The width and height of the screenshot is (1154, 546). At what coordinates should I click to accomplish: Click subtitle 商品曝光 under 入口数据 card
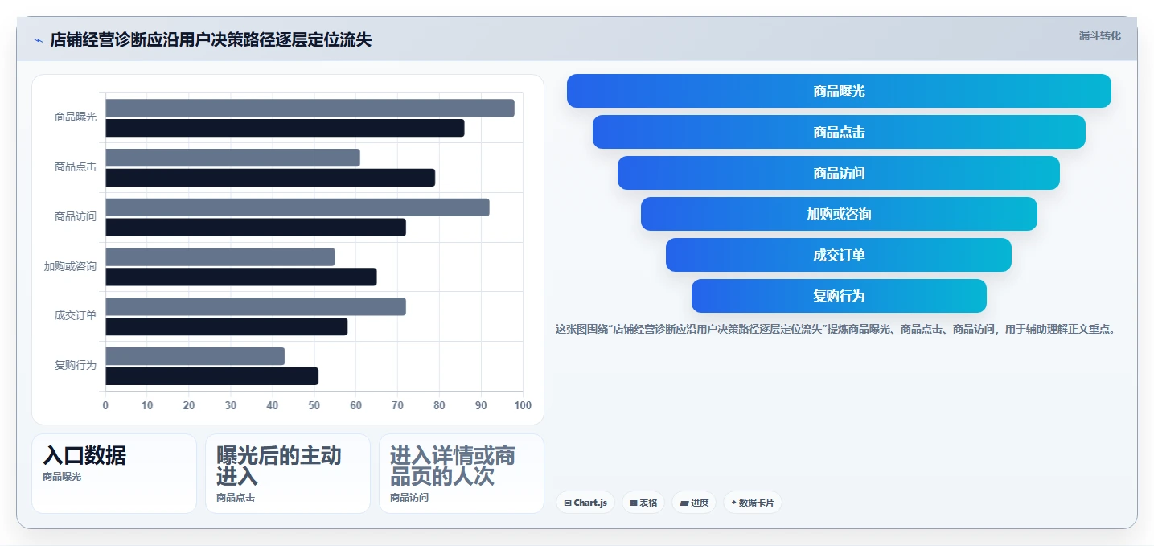[62, 477]
